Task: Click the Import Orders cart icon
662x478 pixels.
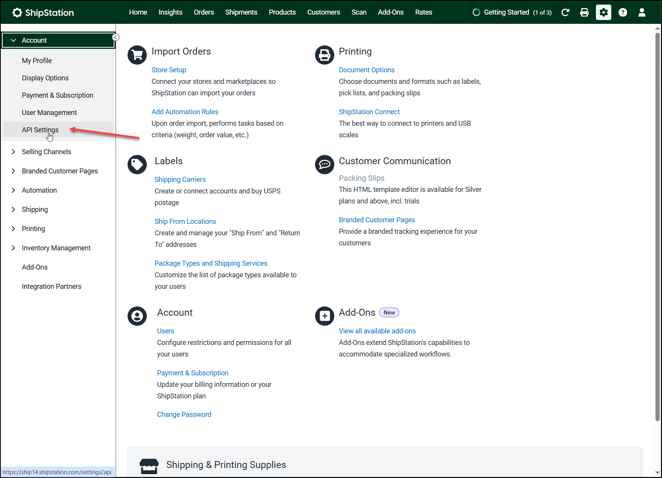Action: (137, 55)
